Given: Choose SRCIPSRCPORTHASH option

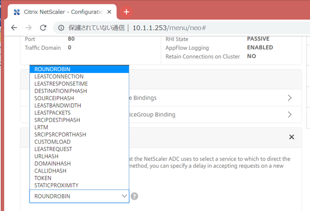Looking at the screenshot, I should coord(79,135).
